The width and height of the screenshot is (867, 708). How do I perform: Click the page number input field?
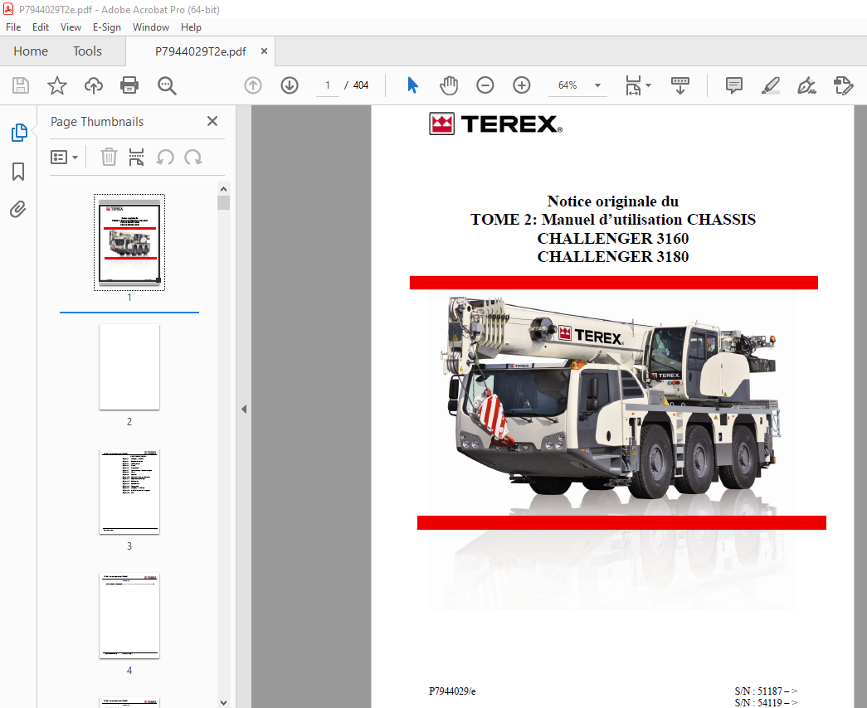point(328,85)
